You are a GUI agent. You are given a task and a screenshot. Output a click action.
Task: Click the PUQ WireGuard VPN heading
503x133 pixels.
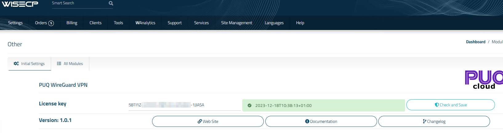click(x=63, y=85)
